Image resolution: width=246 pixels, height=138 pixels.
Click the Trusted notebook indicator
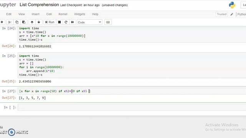coord(221,14)
